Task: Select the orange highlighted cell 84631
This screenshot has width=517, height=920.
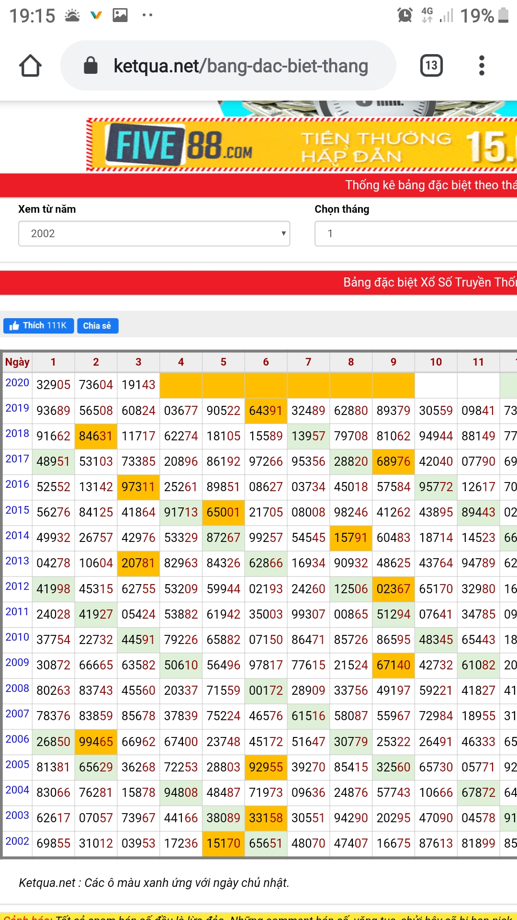Action: click(x=96, y=436)
